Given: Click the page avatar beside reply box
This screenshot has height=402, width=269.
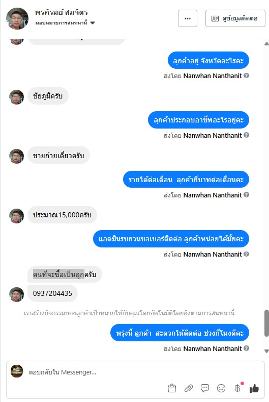Looking at the screenshot, I should (x=17, y=371).
